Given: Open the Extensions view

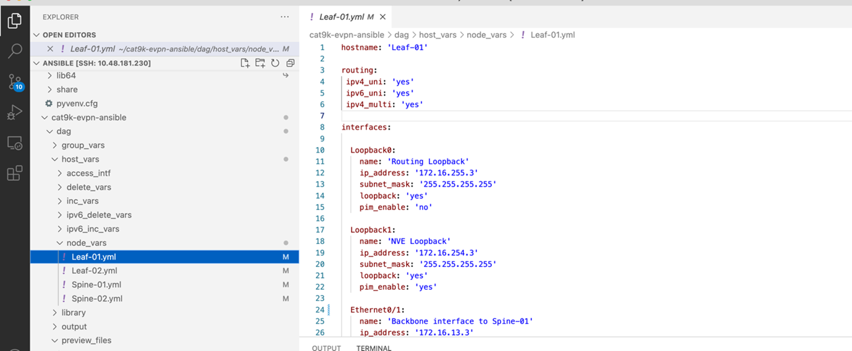Looking at the screenshot, I should (x=14, y=173).
